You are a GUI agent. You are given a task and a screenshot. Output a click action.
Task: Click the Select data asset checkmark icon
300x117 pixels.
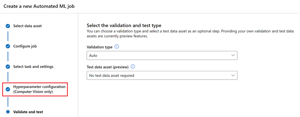click(8, 26)
